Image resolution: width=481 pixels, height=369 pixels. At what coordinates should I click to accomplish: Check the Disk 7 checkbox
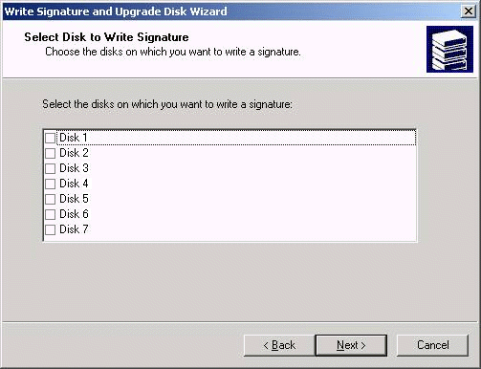coord(50,229)
